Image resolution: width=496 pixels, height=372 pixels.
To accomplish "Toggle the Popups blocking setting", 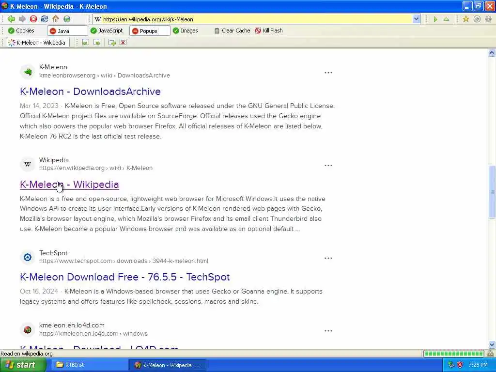I will click(x=150, y=31).
